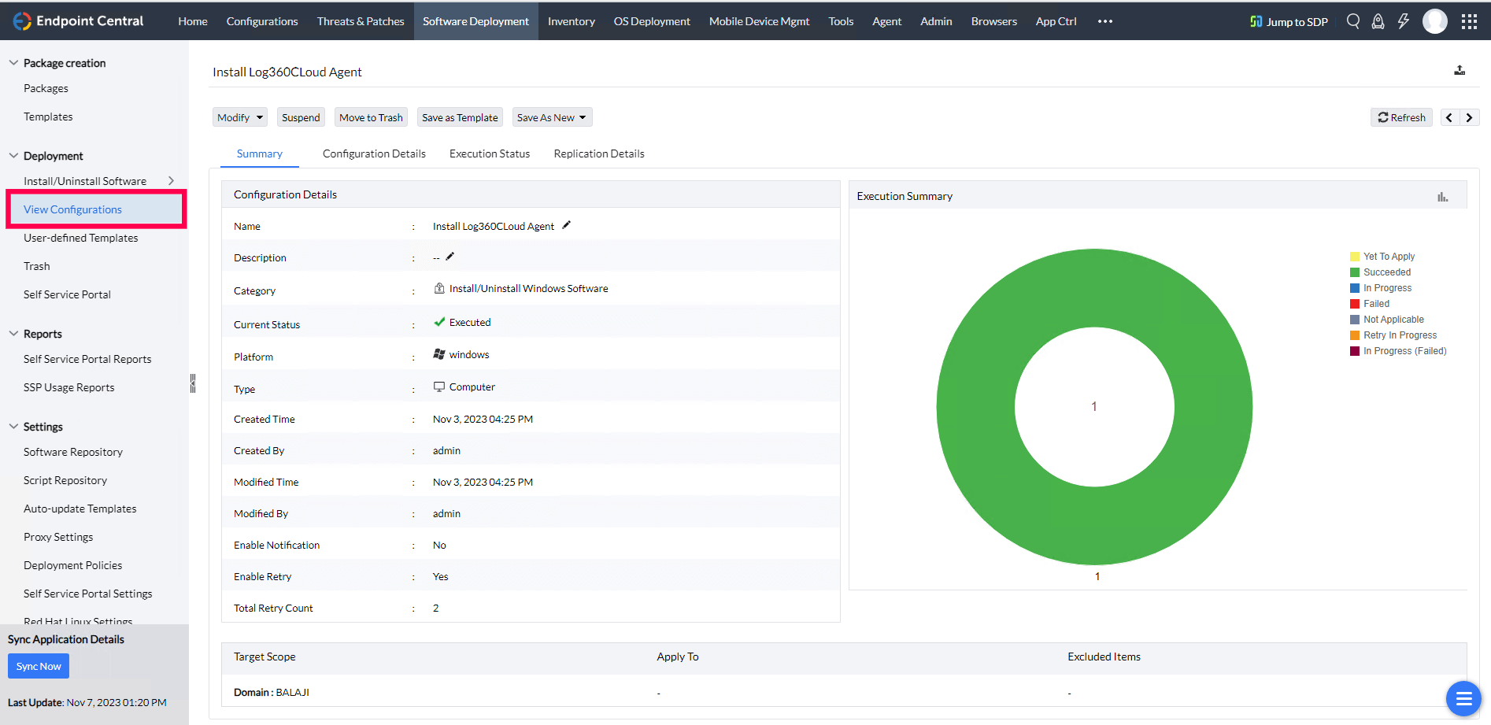Switch to the Replication Details tab
This screenshot has width=1491, height=725.
599,154
